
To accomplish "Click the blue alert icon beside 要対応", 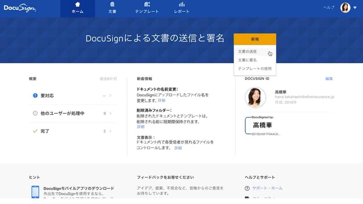I will [35, 95].
